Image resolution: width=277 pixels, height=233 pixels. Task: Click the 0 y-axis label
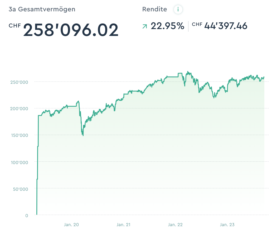(x=26, y=215)
